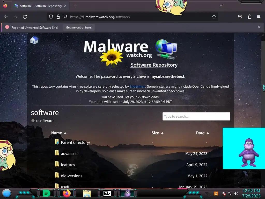Open the site permissions icon in address bar
The image size is (265, 199).
coord(65,17)
